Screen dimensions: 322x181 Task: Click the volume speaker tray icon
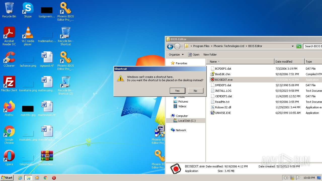click(286, 178)
